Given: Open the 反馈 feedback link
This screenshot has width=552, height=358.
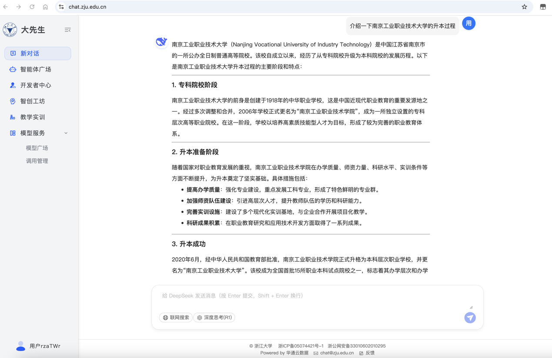Looking at the screenshot, I should (x=367, y=353).
